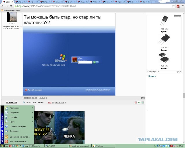Click the "ПМ" link under the post
Image resolution: width=185 pixels, height=148 pixels.
(x=36, y=98)
